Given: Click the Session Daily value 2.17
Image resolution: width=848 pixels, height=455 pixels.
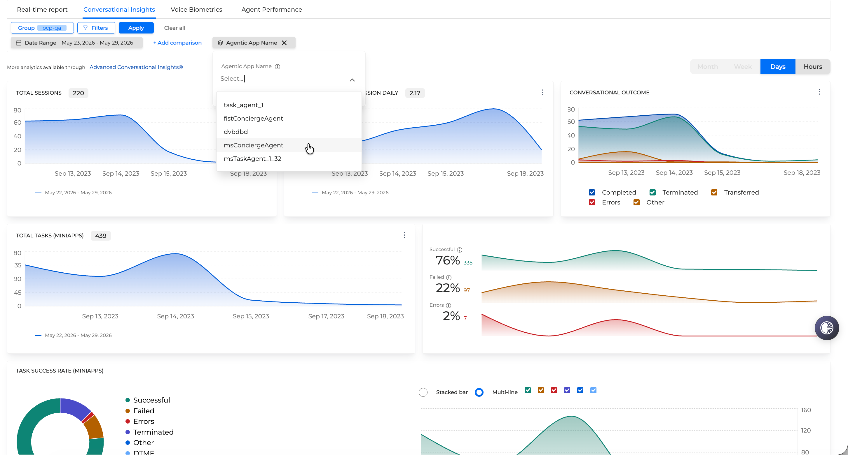Looking at the screenshot, I should [x=415, y=93].
